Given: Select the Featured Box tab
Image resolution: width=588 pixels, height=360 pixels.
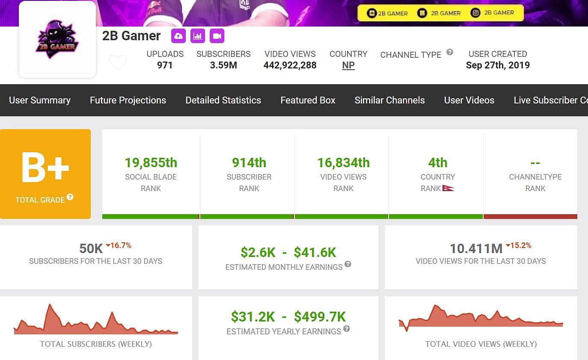Looking at the screenshot, I should coord(308,100).
